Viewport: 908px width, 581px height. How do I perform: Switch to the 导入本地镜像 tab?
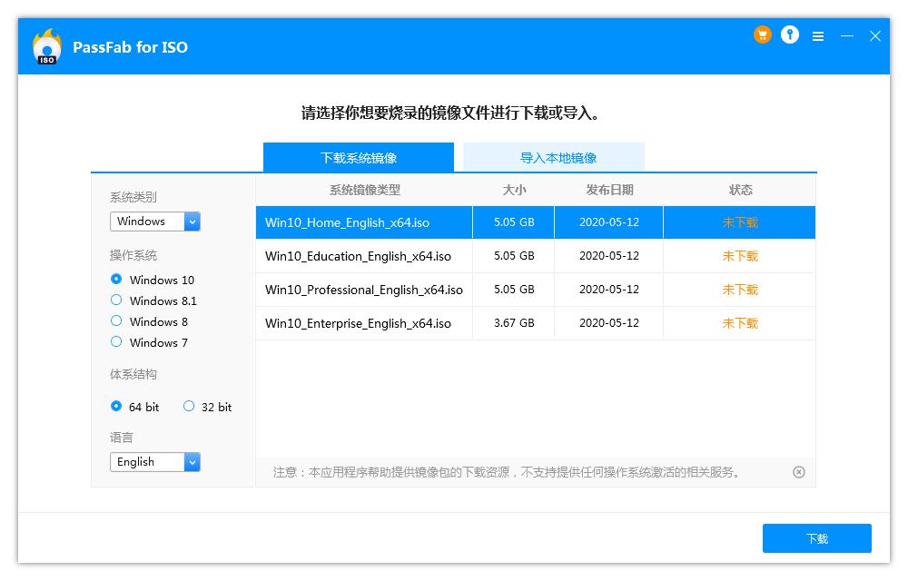(558, 158)
